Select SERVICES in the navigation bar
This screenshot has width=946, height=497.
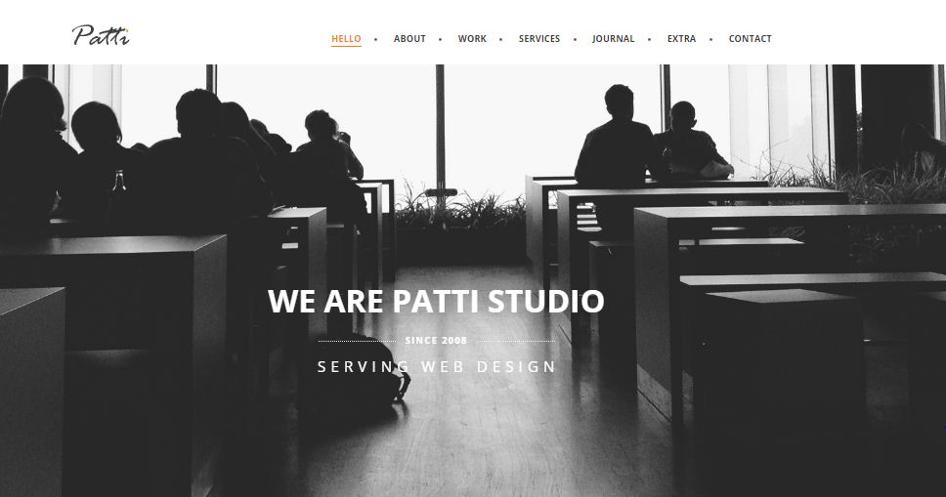point(539,39)
